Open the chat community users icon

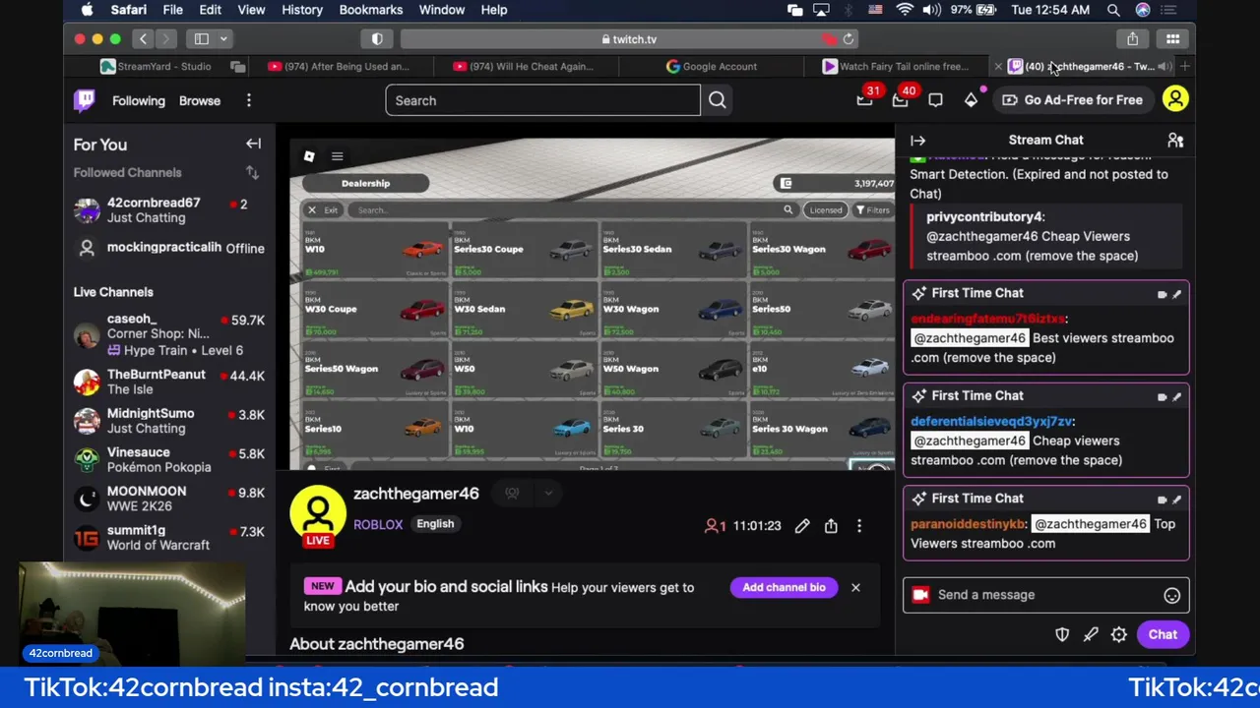pyautogui.click(x=1175, y=141)
